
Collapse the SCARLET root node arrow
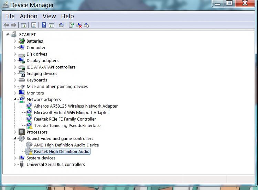[x=7, y=34]
